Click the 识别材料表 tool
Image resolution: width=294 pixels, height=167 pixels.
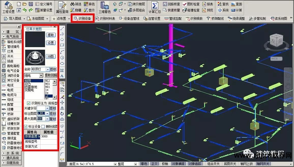(x=105, y=18)
